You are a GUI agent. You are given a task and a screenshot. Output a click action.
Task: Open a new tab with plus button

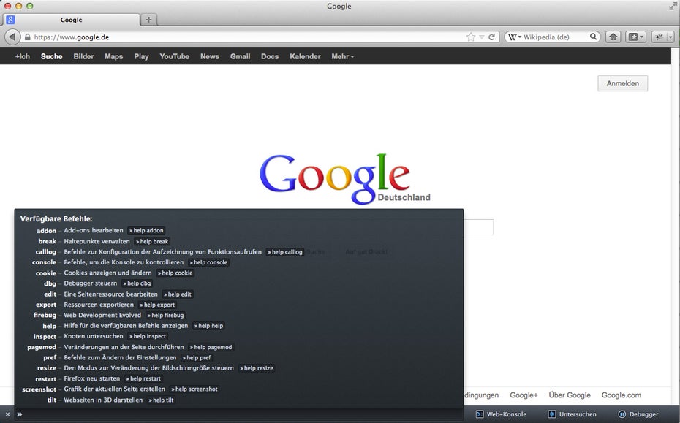[148, 20]
